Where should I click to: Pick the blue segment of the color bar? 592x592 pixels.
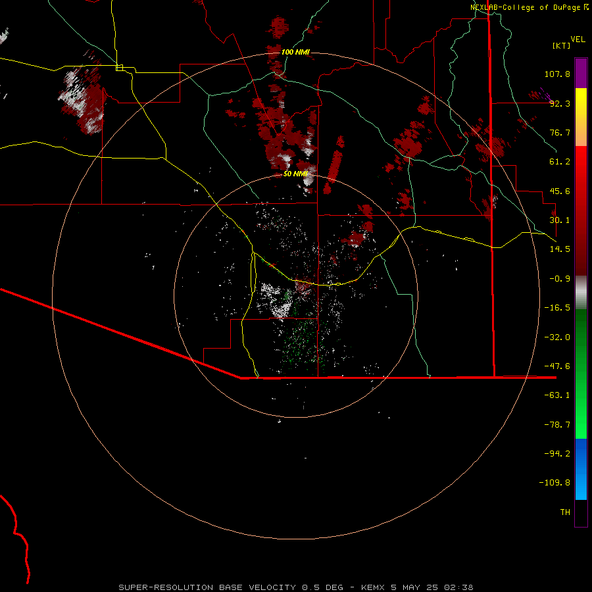(x=581, y=469)
